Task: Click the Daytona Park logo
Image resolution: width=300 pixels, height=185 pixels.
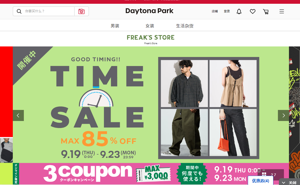Action: click(x=149, y=11)
